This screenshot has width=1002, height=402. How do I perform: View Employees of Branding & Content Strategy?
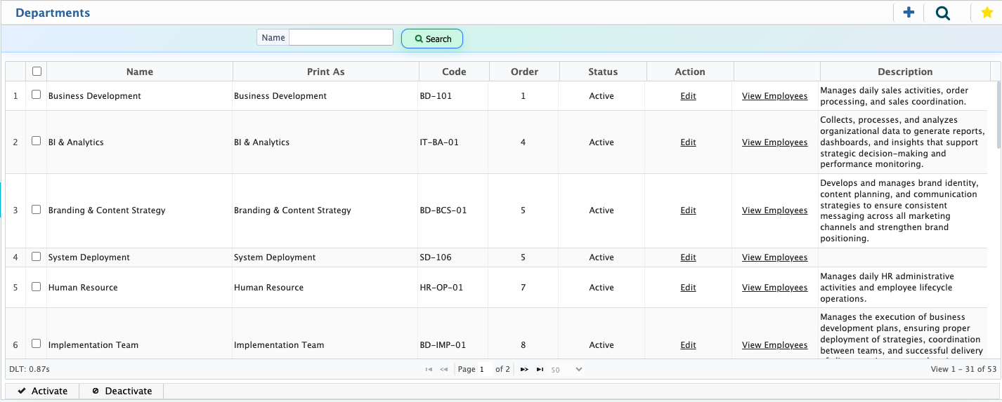[774, 210]
